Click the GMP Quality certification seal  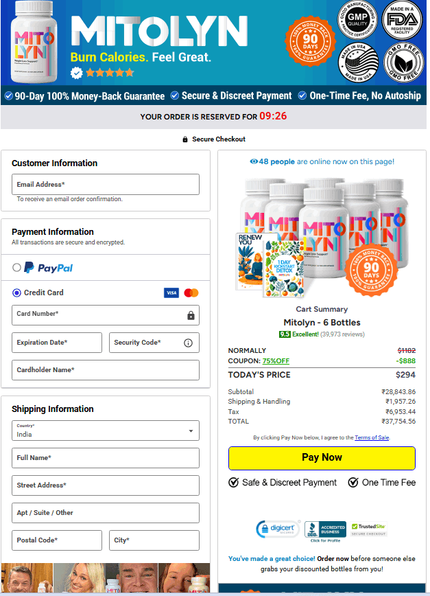coord(357,20)
